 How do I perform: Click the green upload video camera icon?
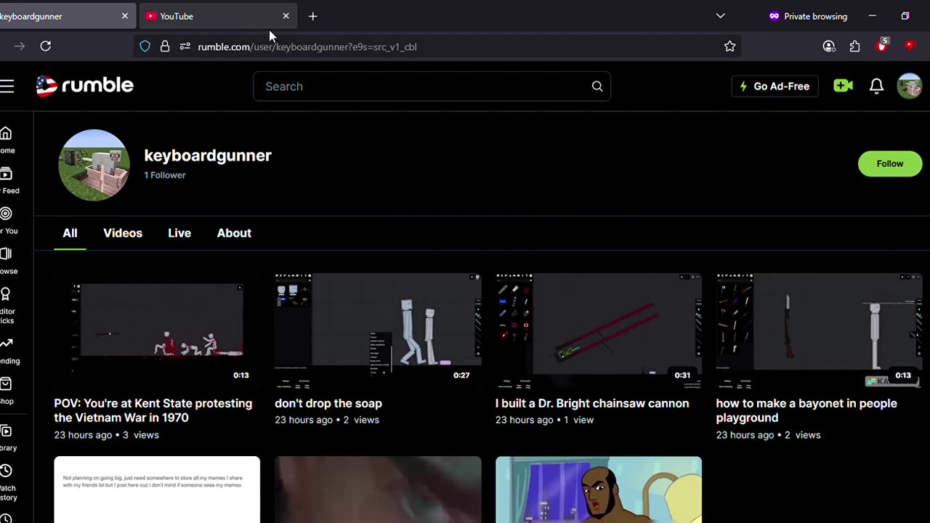tap(843, 86)
